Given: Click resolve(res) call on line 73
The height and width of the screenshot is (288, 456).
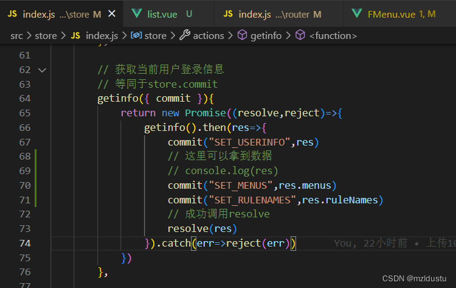Looking at the screenshot, I should coord(202,229).
